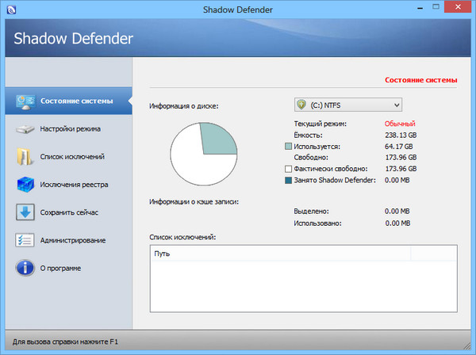Viewport: 476px width, 355px height.
Task: Click the shield icon inside the drive selector
Action: pos(301,105)
